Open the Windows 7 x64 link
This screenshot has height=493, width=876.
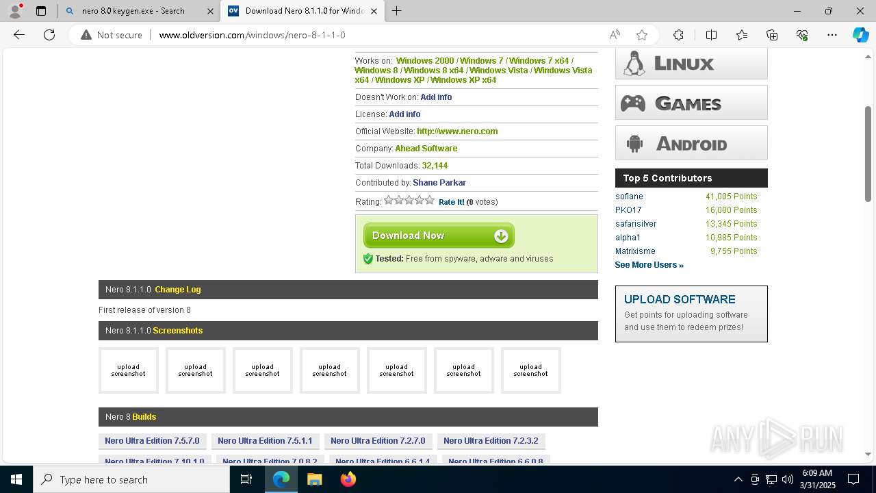(x=539, y=61)
